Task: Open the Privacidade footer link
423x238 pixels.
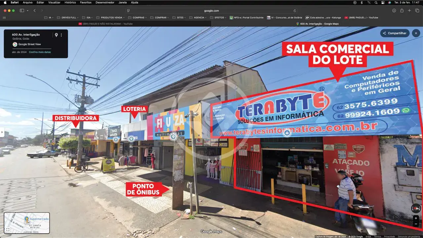Action: point(389,236)
